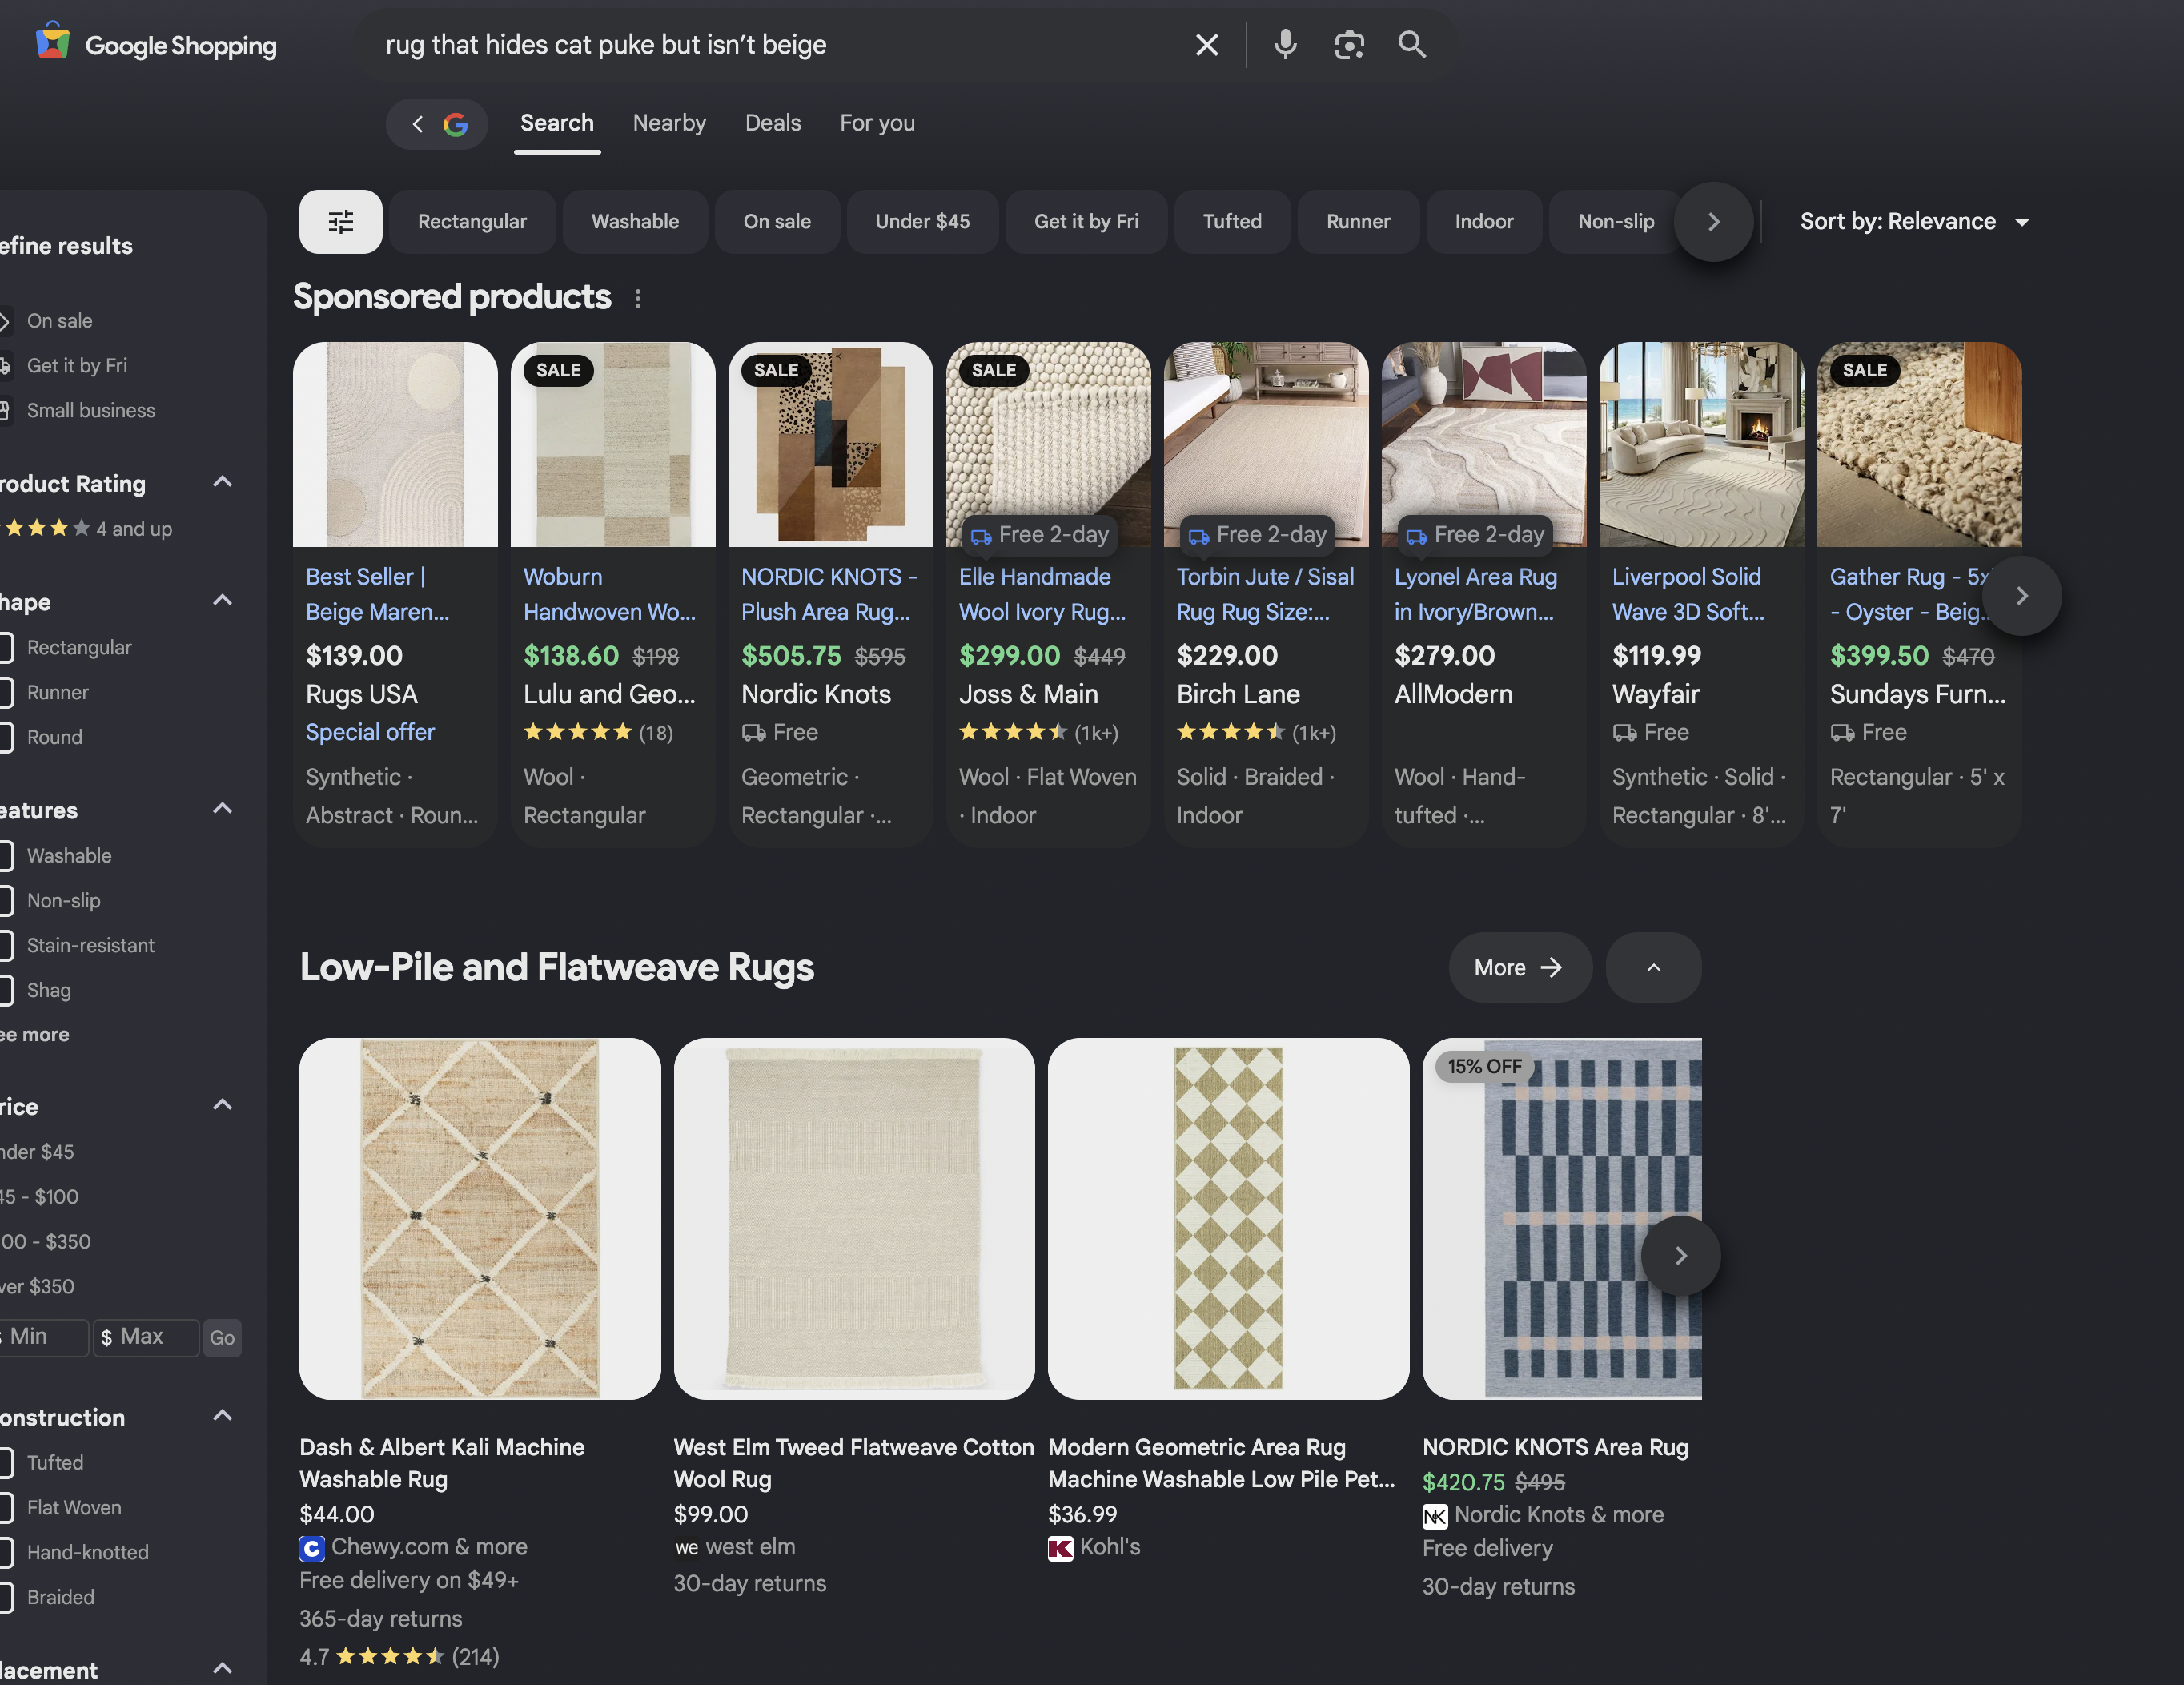The image size is (2184, 1685).
Task: Click Free 2-day badge on Elle Handmade rug
Action: pos(1039,534)
